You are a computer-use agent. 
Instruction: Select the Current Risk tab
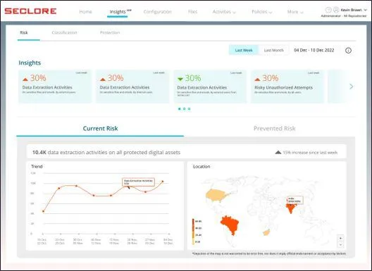tap(100, 128)
